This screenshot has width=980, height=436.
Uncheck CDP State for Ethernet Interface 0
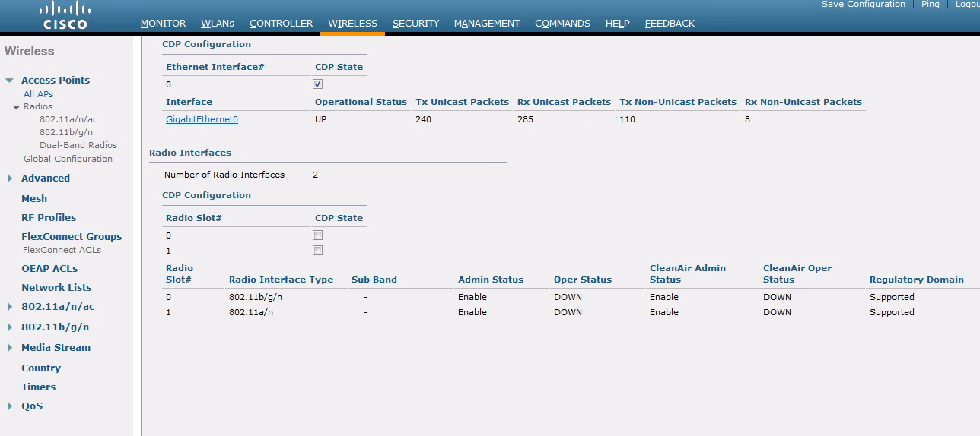pyautogui.click(x=318, y=84)
